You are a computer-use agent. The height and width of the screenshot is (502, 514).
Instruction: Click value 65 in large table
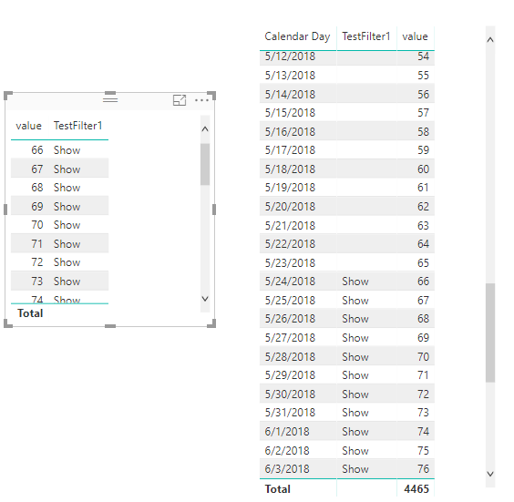[x=423, y=262]
